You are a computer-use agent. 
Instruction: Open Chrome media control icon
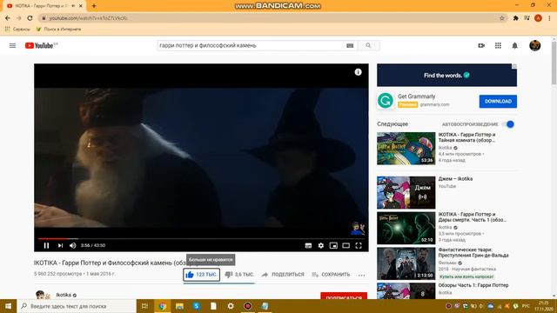point(527,18)
